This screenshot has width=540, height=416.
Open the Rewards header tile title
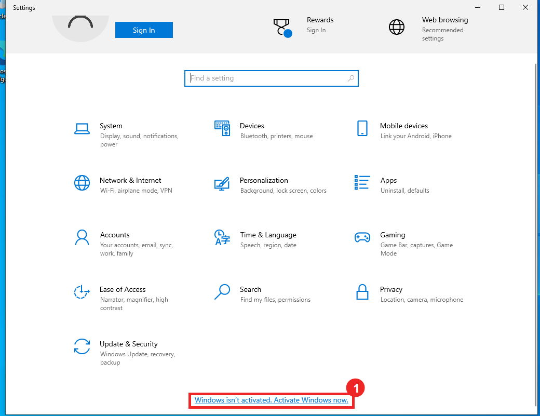[x=320, y=20]
